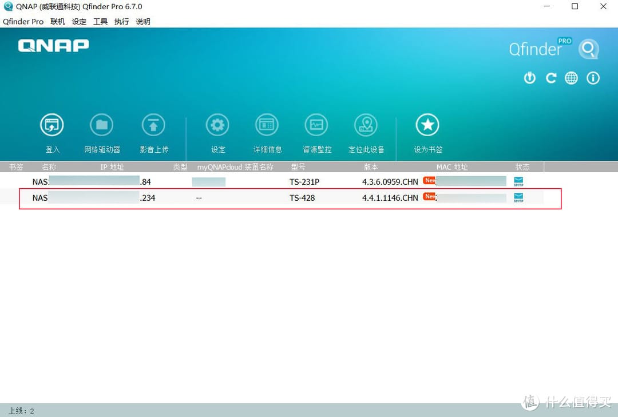Image resolution: width=618 pixels, height=417 pixels.
Task: Open the 网络驱动器 network drive tool
Action: (102, 125)
